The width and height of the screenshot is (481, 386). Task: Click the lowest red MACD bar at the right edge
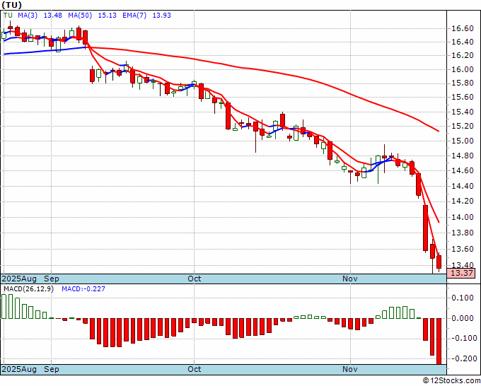439,341
